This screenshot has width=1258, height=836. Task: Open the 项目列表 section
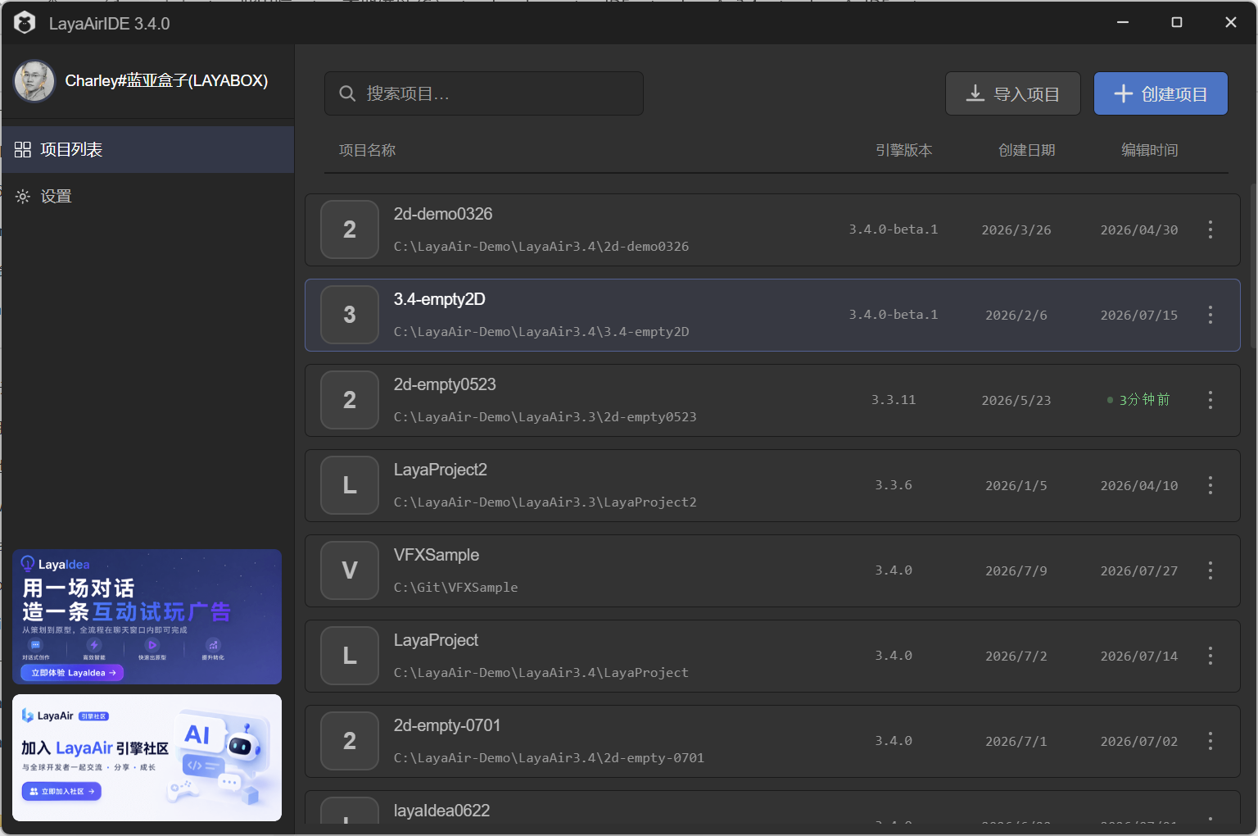point(147,150)
